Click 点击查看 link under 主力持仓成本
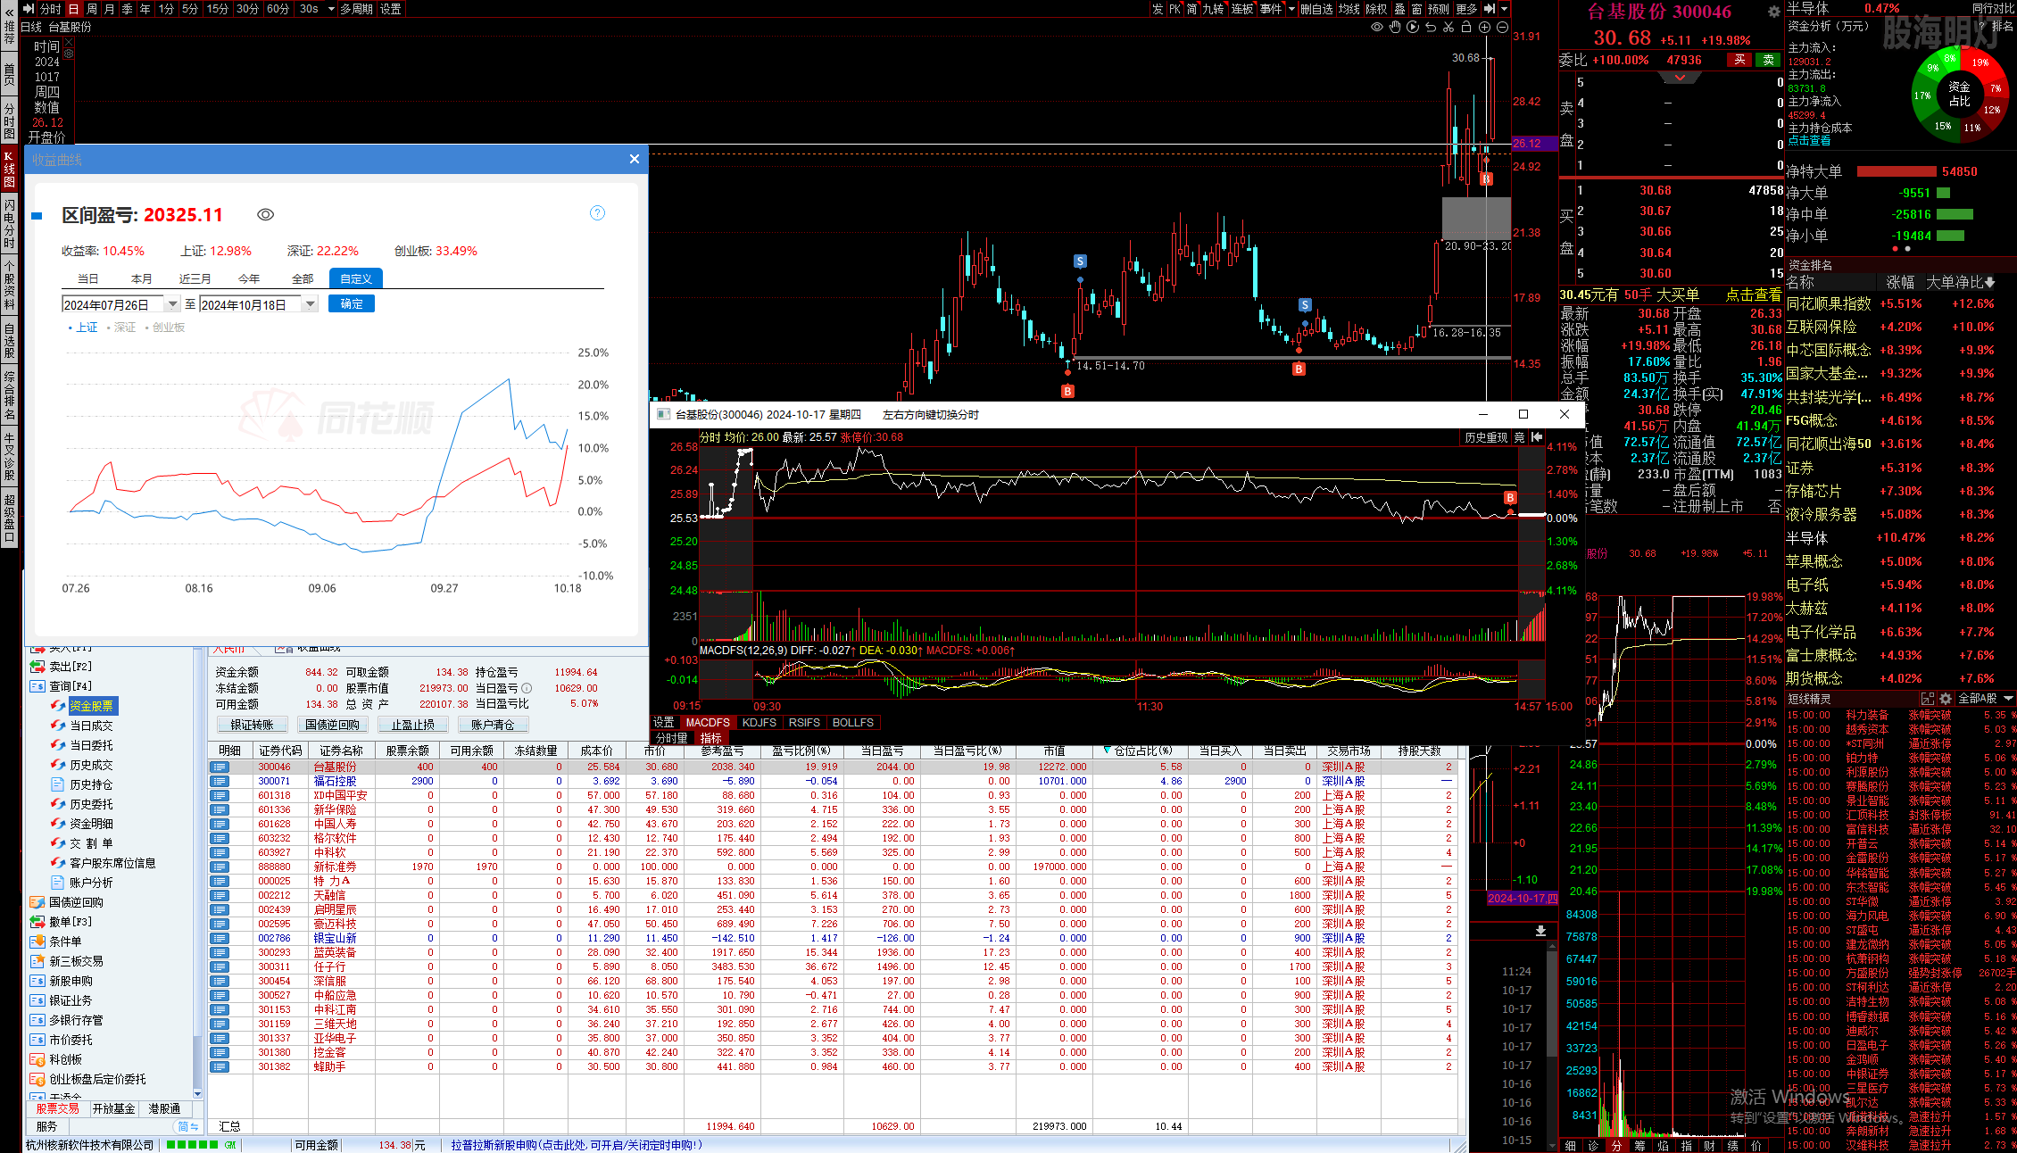The width and height of the screenshot is (2017, 1153). 1809,141
